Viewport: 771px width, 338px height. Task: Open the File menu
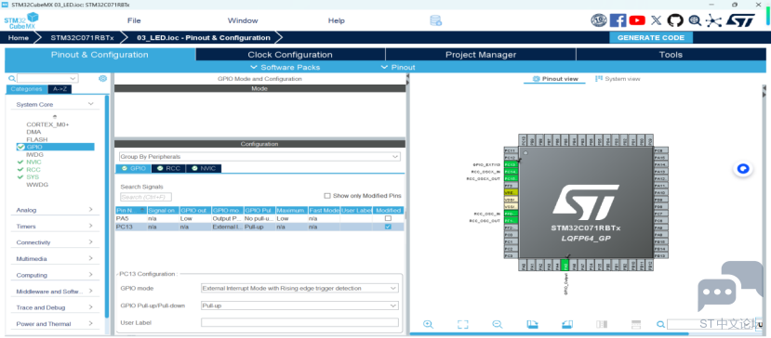point(134,20)
